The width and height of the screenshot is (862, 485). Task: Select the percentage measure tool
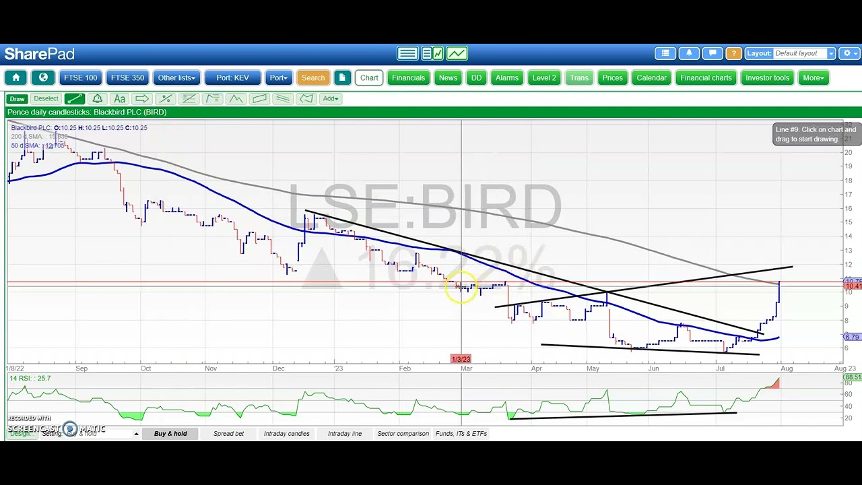tap(166, 98)
